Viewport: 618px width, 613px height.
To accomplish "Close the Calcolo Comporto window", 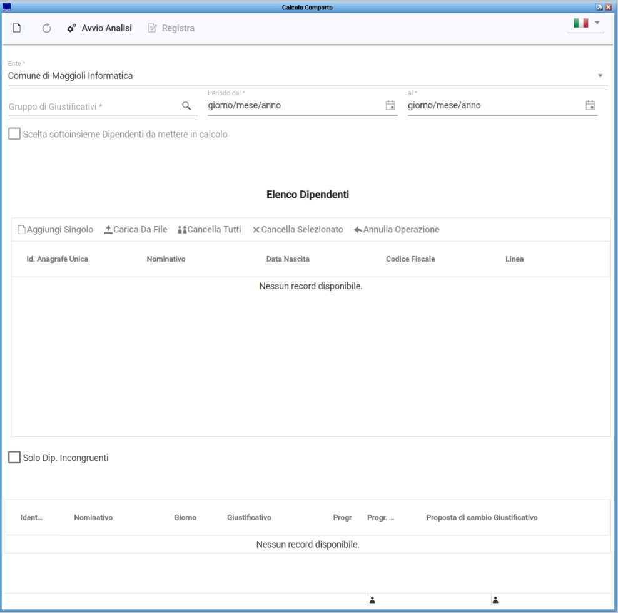I will (x=608, y=7).
